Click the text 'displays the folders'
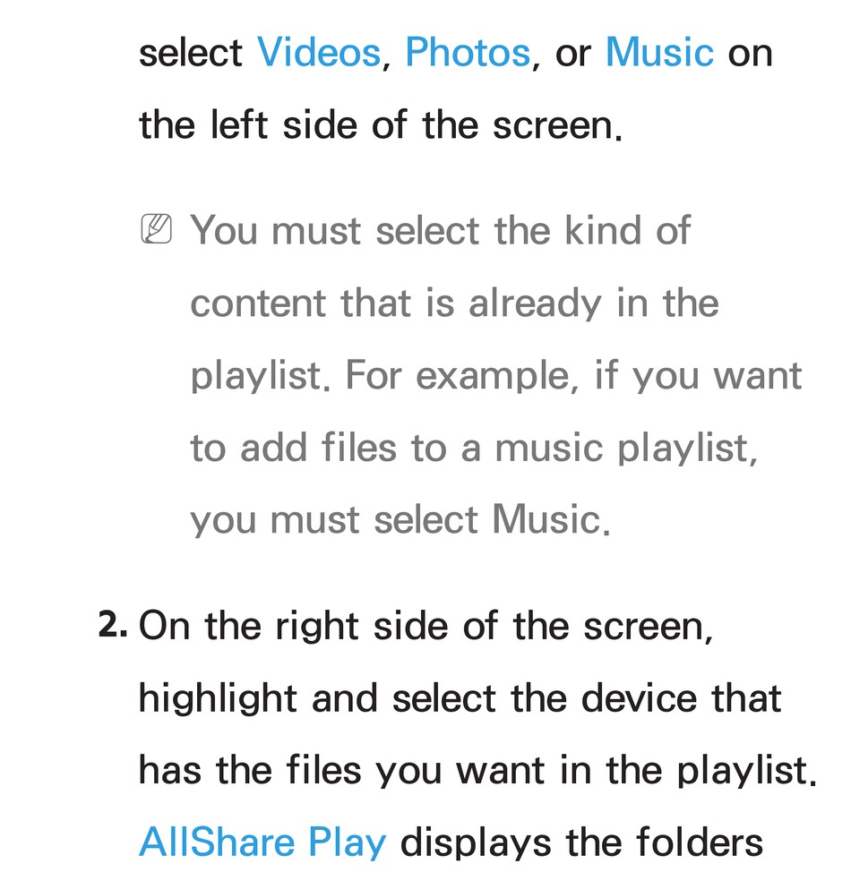 [581, 842]
